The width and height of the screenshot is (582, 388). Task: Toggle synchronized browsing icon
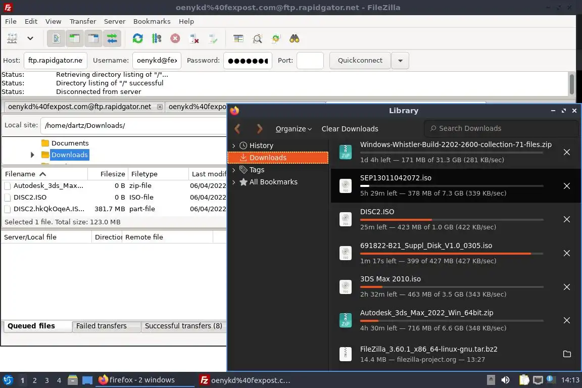click(x=276, y=38)
